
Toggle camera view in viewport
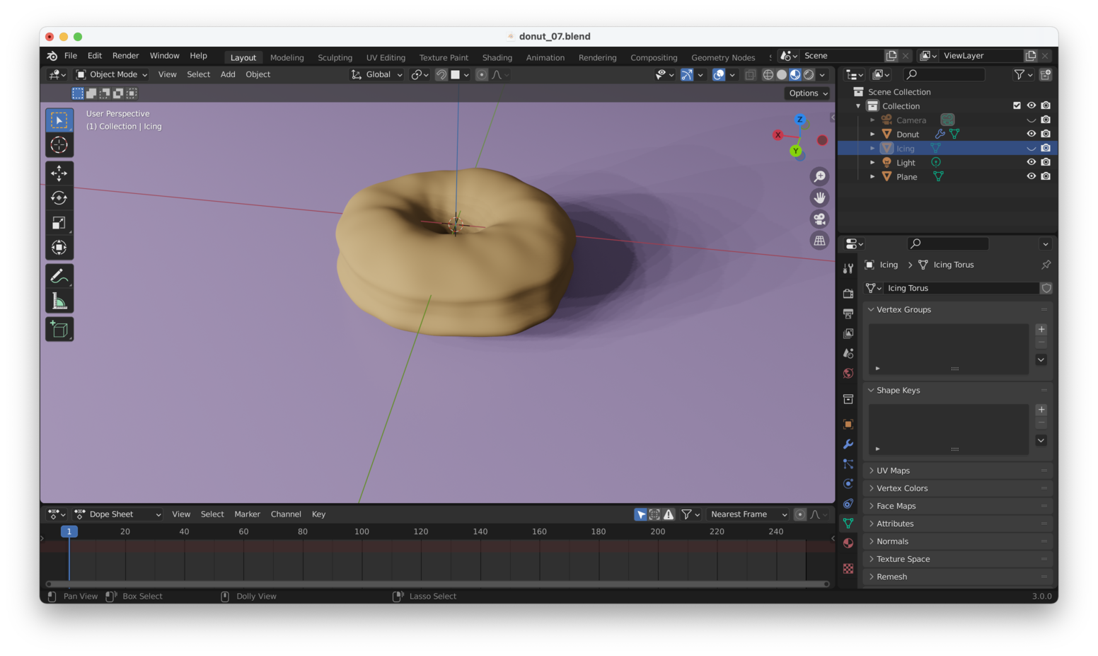(x=819, y=219)
